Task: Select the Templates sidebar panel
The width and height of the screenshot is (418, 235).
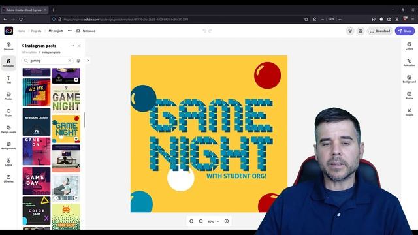Action: (8, 63)
